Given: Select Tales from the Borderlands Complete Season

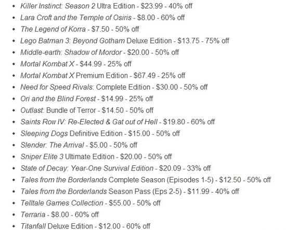Looking at the screenshot, I should 146,180.
